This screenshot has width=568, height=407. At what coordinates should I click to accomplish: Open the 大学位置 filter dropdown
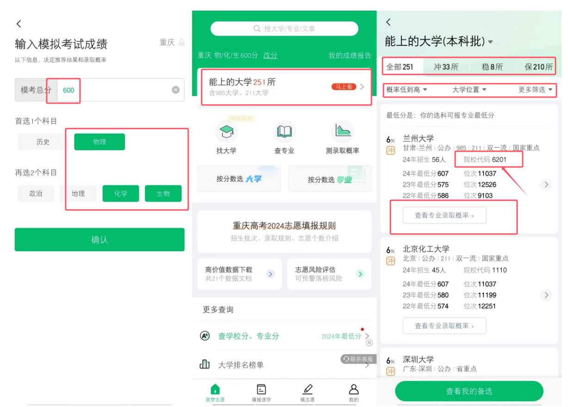469,90
